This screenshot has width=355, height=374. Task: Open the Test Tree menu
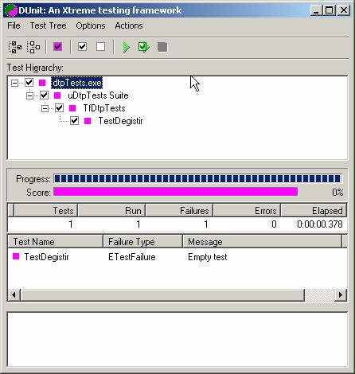click(x=48, y=25)
